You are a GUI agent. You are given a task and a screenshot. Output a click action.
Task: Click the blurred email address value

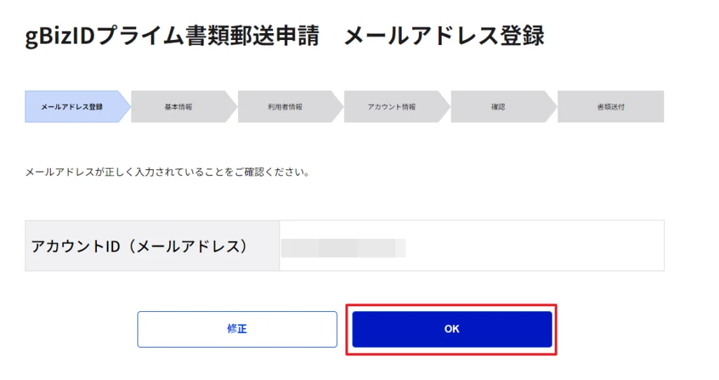pos(343,247)
